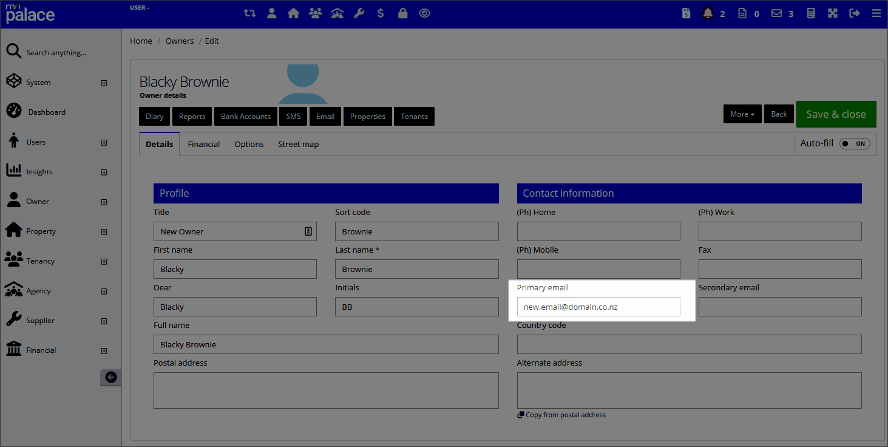888x447 pixels.
Task: Click the Full name field
Action: point(326,344)
